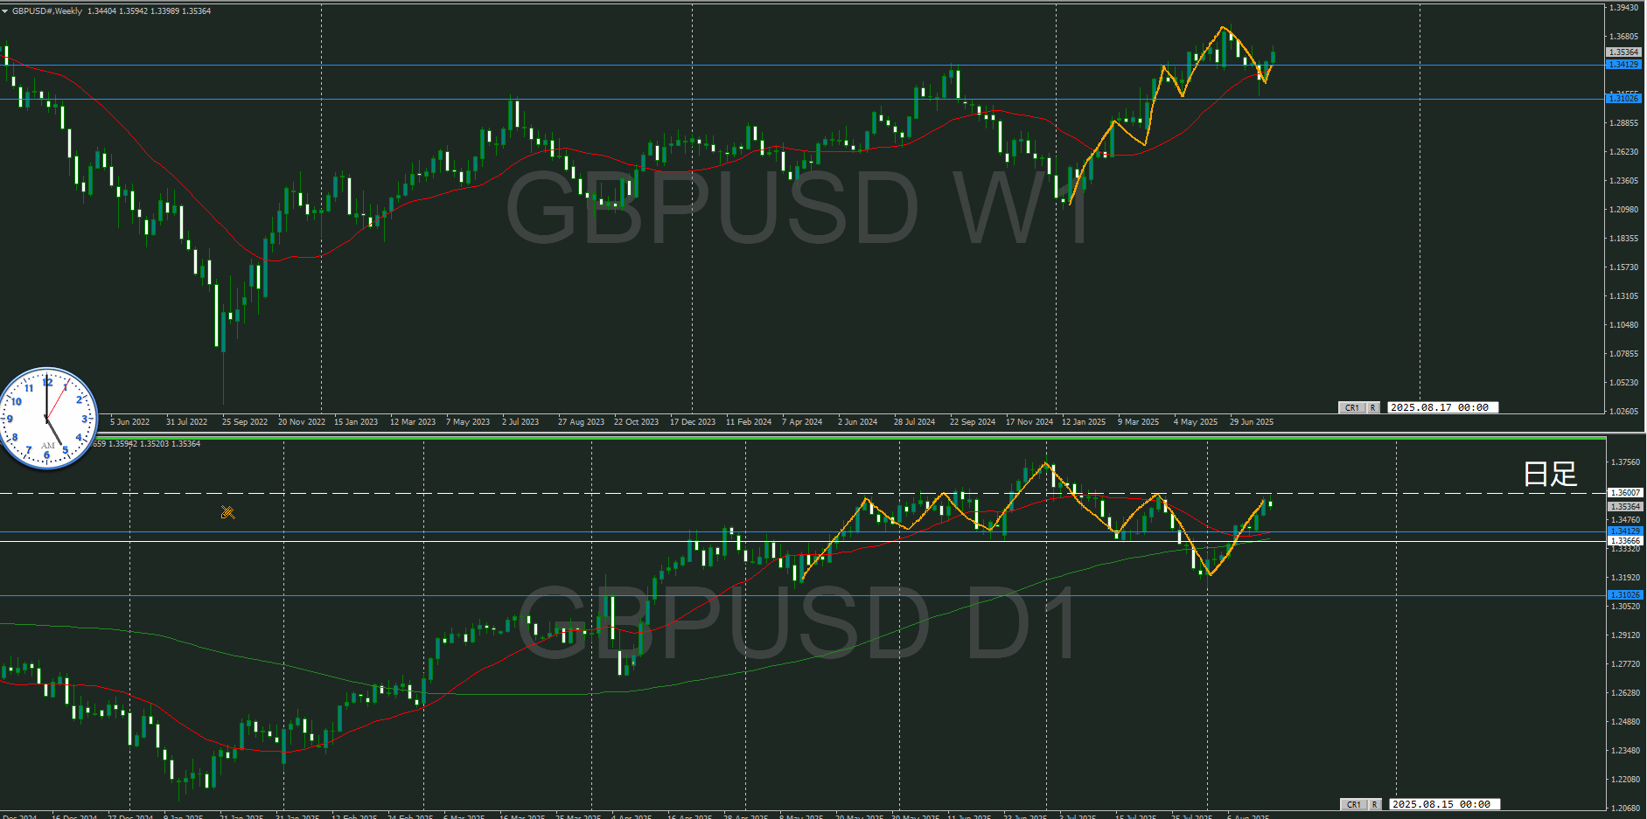Click the 2025.08.15 00:00 date field

coord(1444,805)
